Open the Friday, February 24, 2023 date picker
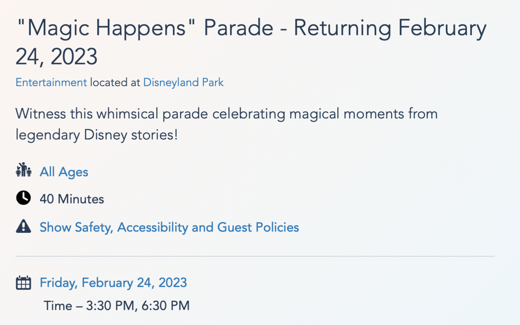 tap(114, 283)
